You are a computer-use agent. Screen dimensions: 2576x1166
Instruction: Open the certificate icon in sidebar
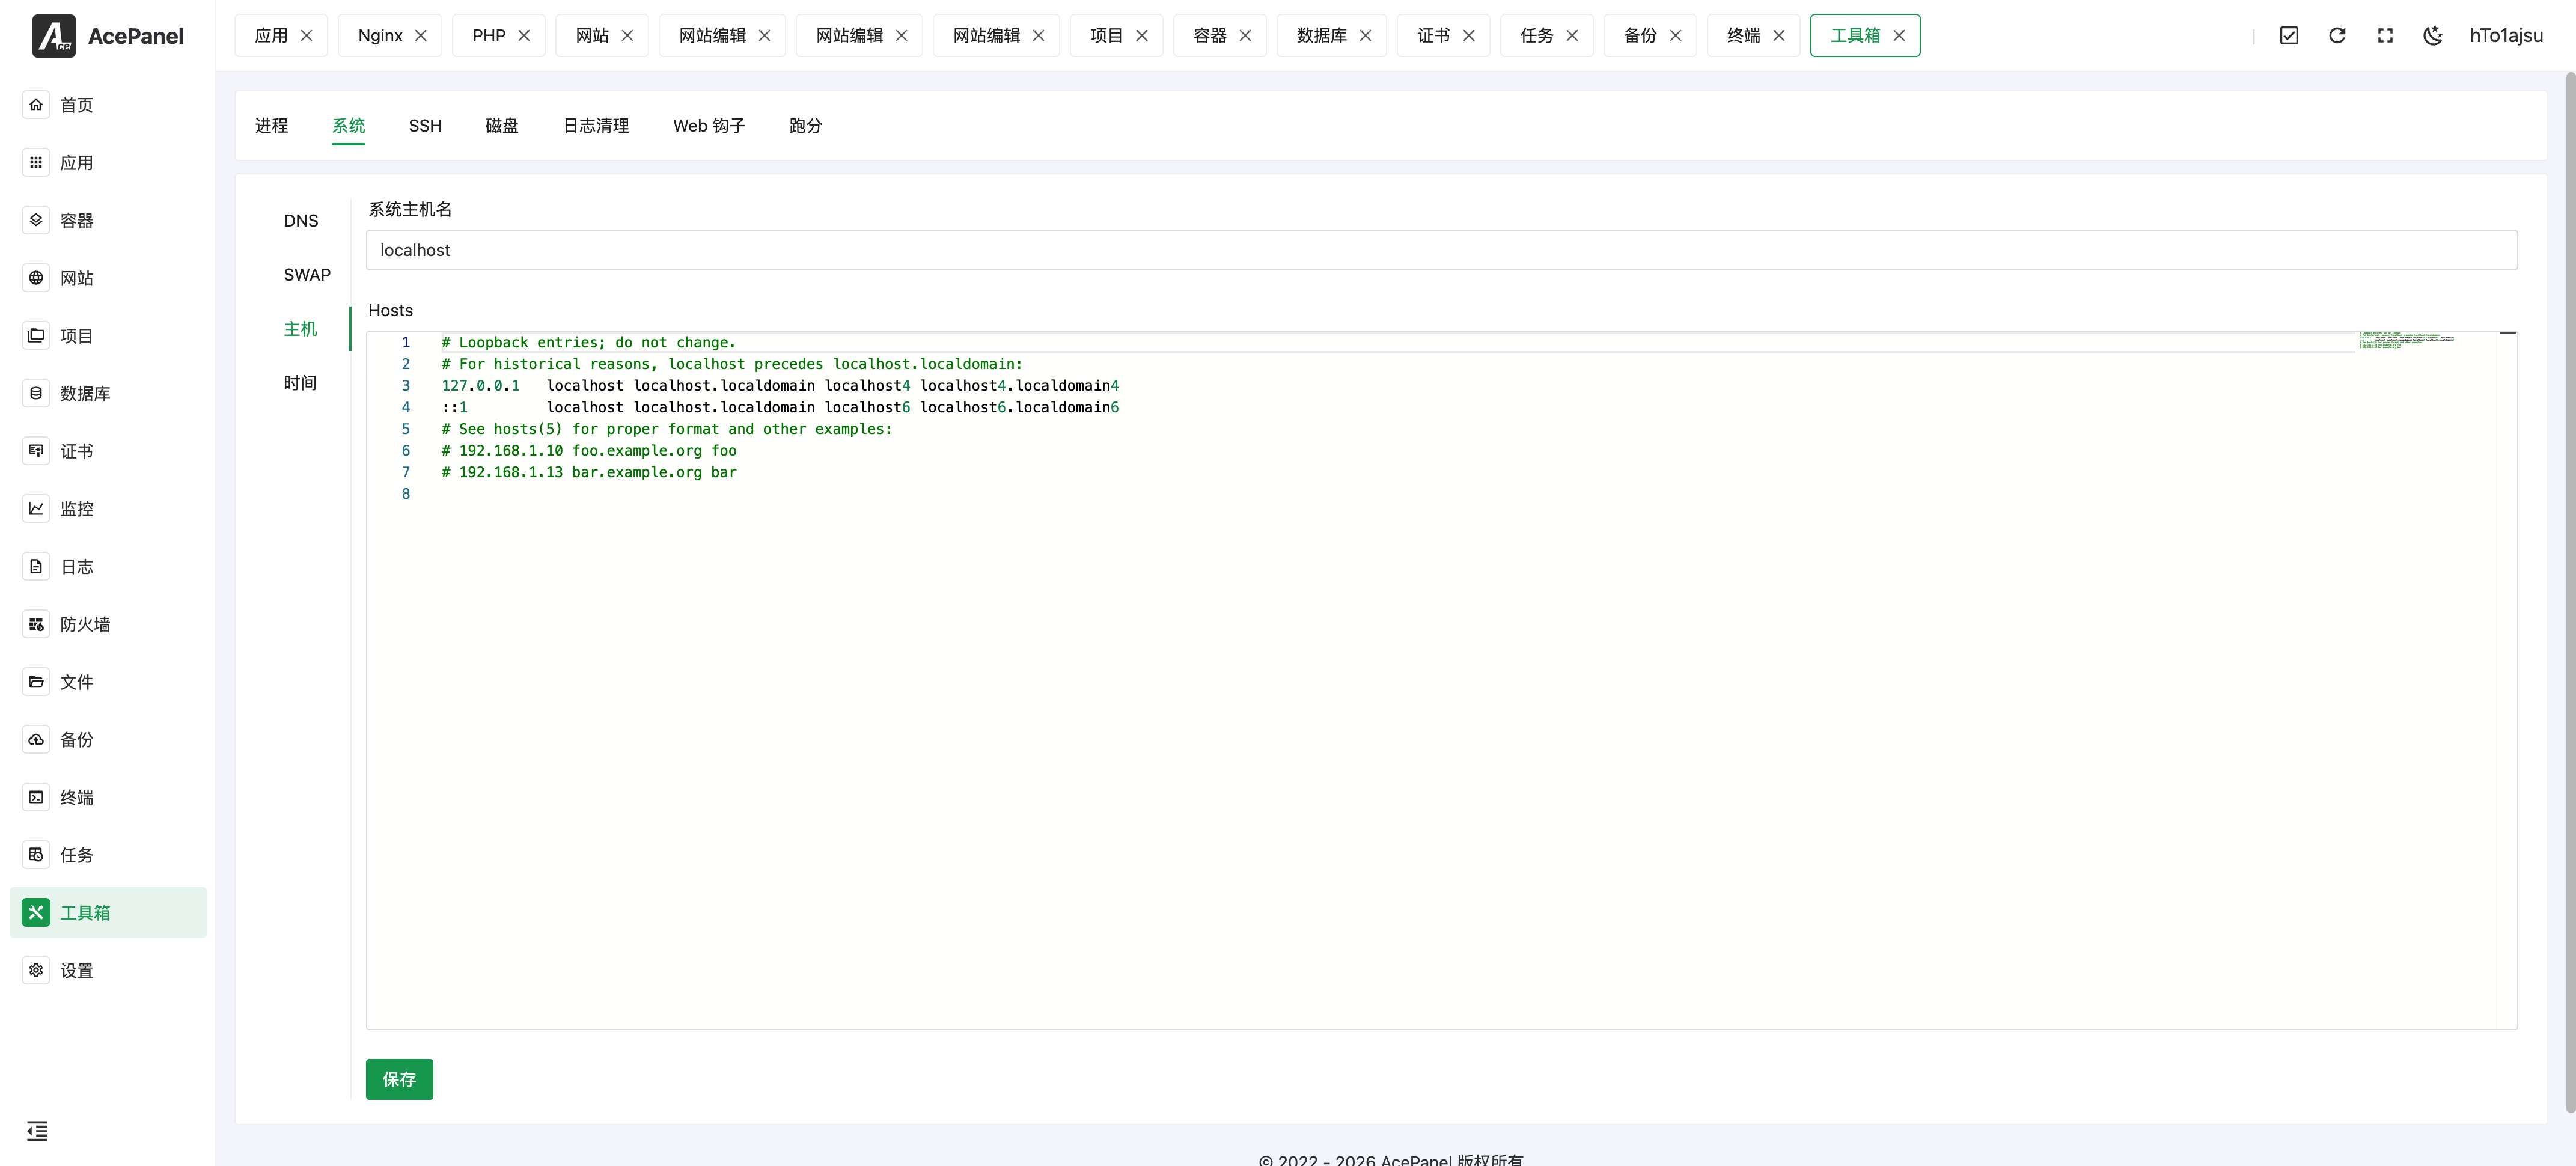click(36, 451)
